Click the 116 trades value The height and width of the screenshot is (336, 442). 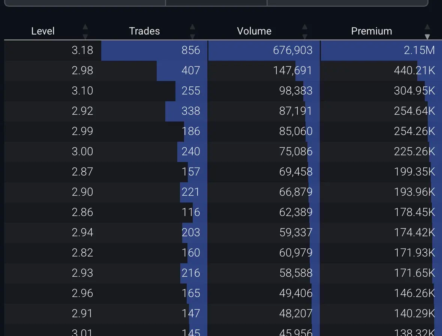click(191, 212)
